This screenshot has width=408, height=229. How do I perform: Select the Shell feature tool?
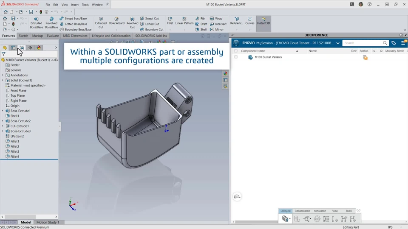[201, 29]
